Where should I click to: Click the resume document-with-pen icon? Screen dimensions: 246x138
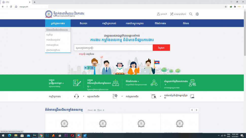(x=77, y=83)
